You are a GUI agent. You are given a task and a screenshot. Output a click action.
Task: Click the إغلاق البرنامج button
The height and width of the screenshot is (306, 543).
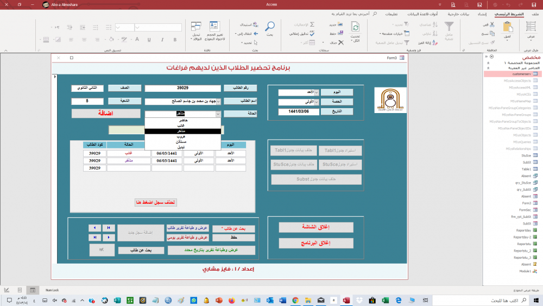tap(316, 243)
